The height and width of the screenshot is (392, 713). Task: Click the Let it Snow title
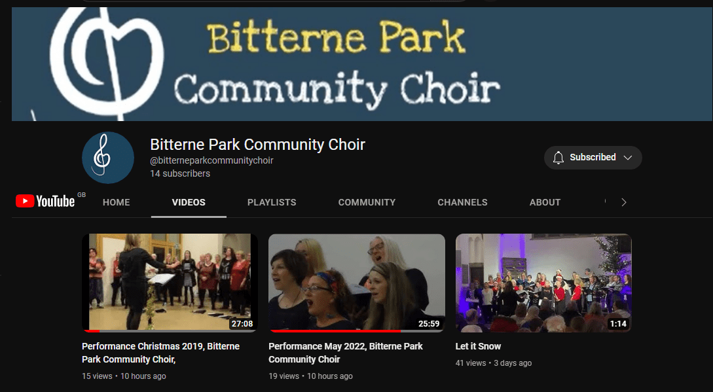pos(478,347)
